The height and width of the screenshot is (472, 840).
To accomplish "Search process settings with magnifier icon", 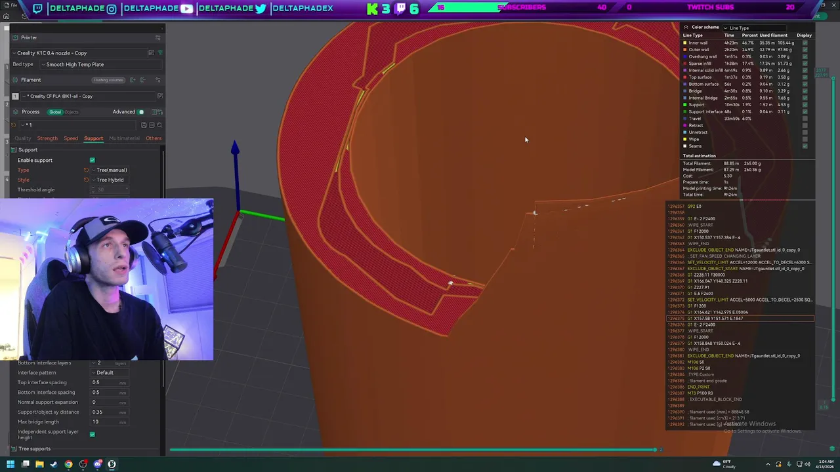I will click(x=159, y=125).
